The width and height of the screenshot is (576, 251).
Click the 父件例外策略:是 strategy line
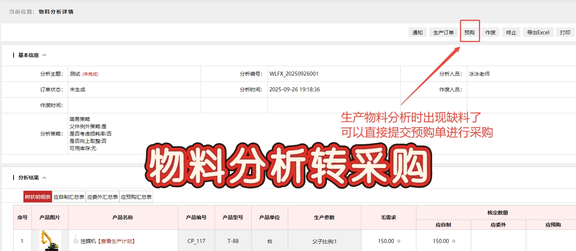pyautogui.click(x=88, y=126)
